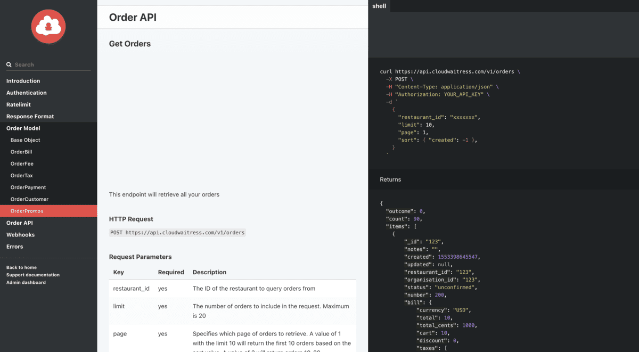Open the OrderTax entry
The width and height of the screenshot is (639, 352).
(x=22, y=175)
